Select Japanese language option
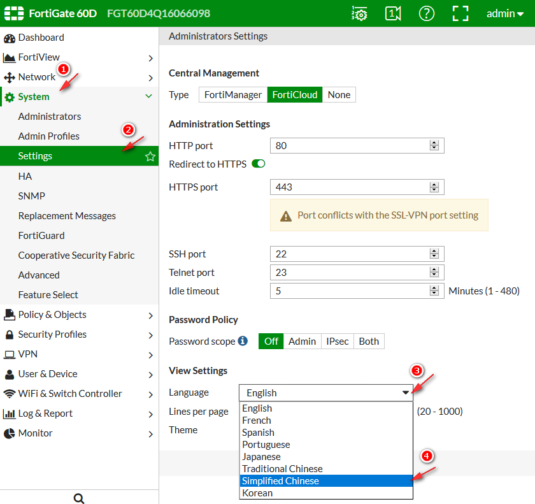Screen dimensions: 535x504 click(326, 457)
